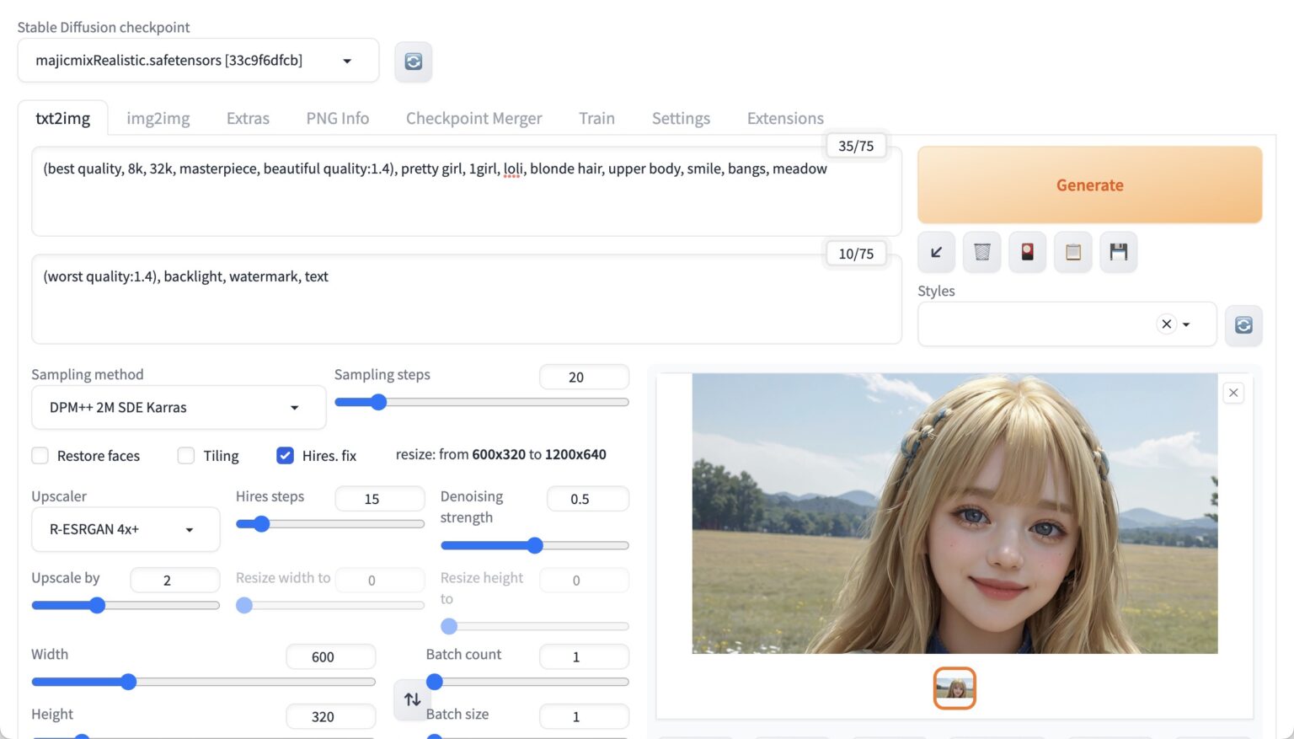The image size is (1294, 739).
Task: Swap the width and height values
Action: [x=411, y=699]
